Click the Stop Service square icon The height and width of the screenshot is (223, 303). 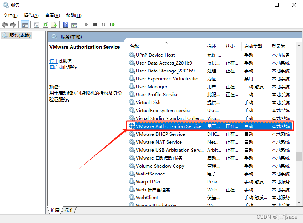click(x=95, y=25)
